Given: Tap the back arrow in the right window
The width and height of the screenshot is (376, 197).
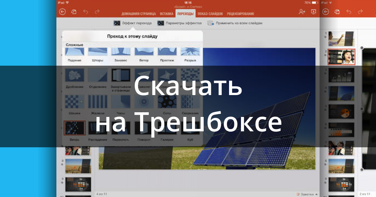Looking at the screenshot, I should 326,12.
